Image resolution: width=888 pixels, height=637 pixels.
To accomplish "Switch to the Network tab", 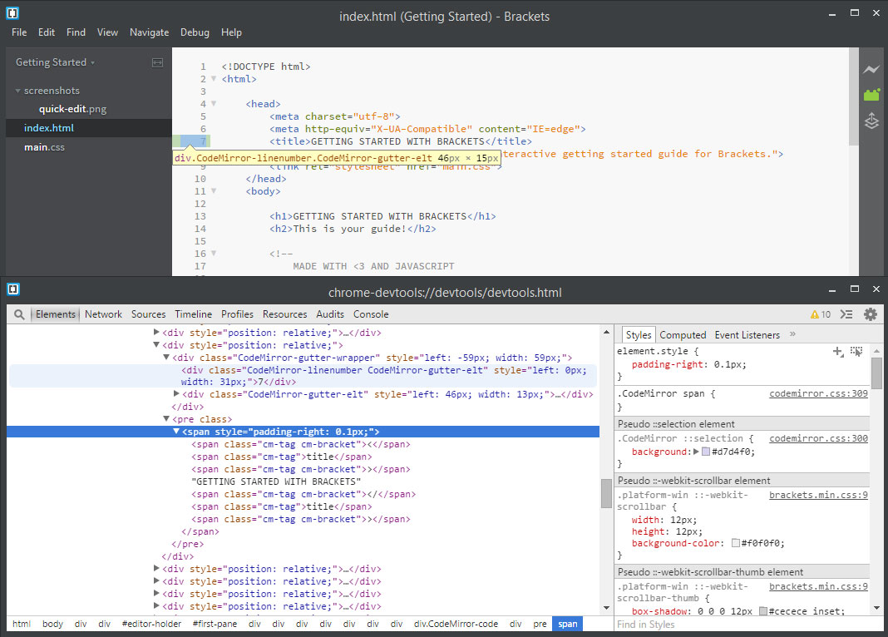I will point(103,314).
